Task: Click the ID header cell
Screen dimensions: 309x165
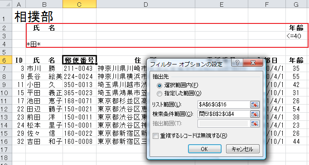Action: coord(19,60)
